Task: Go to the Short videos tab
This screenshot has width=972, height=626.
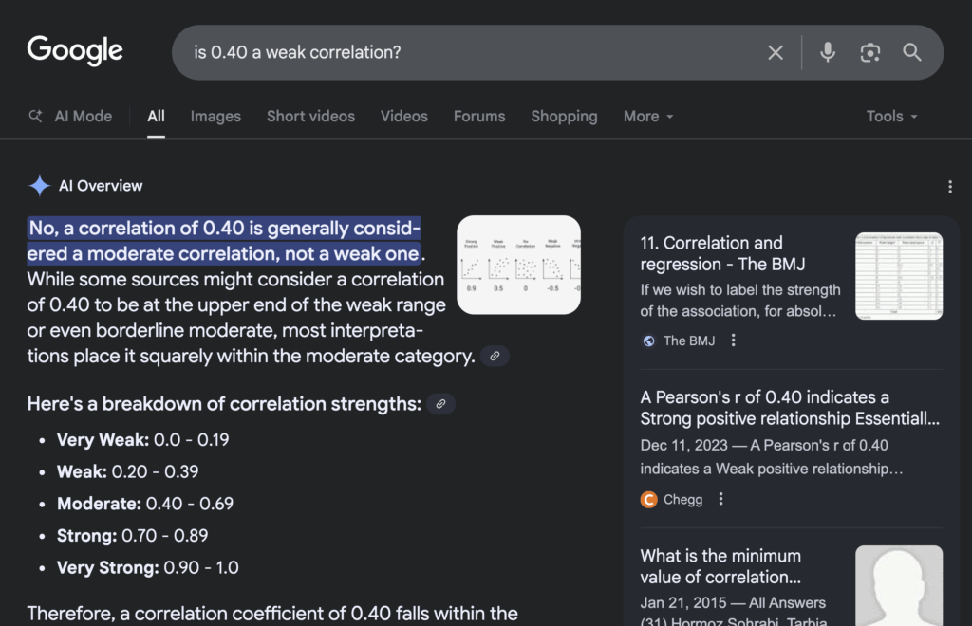Action: point(310,116)
